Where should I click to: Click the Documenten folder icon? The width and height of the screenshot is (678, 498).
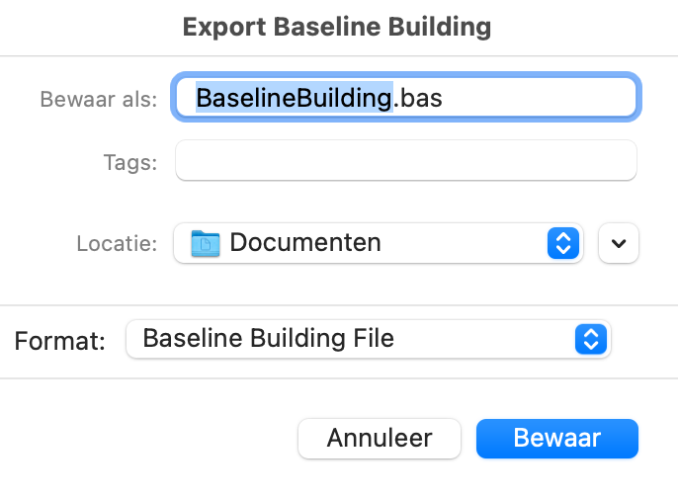tap(206, 243)
